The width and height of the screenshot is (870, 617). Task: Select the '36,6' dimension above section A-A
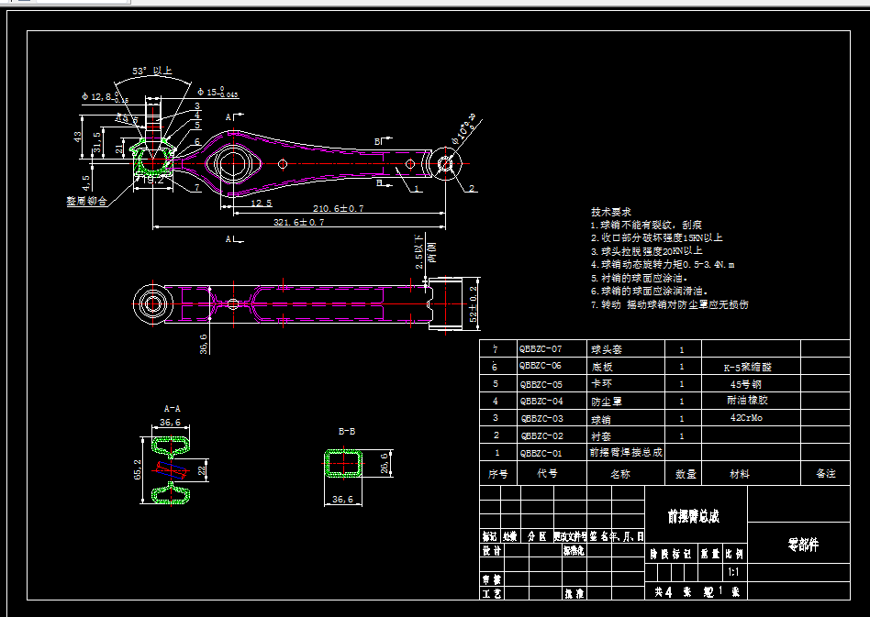170,423
